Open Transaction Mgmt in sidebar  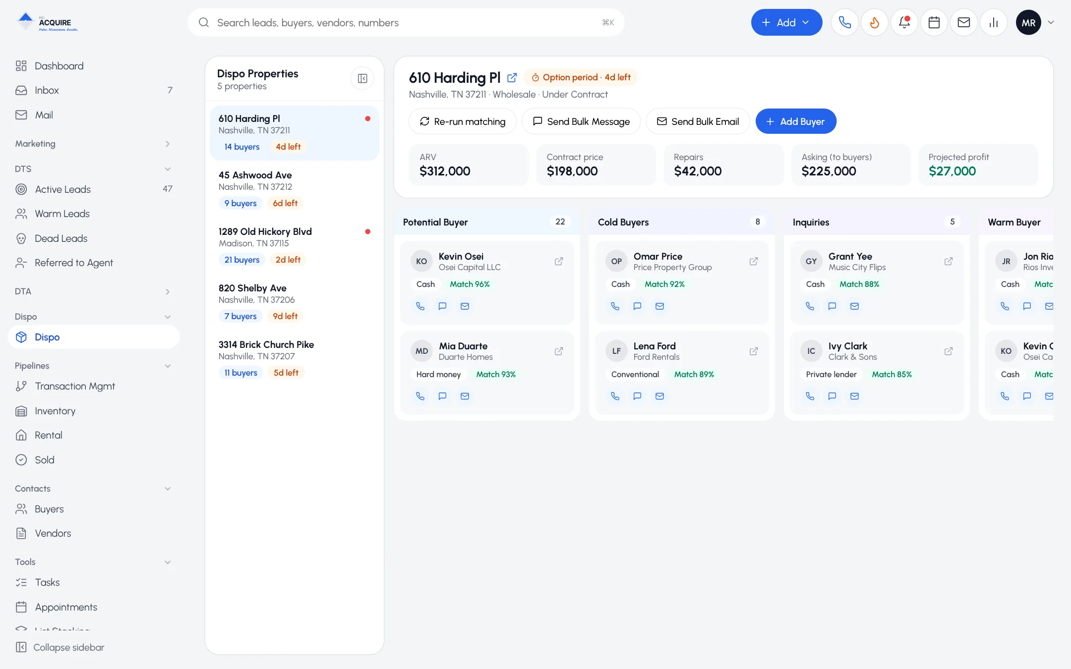93,386
